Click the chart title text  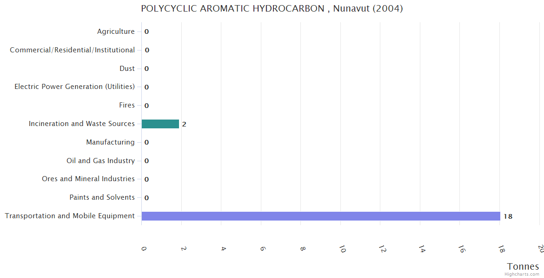(x=272, y=8)
